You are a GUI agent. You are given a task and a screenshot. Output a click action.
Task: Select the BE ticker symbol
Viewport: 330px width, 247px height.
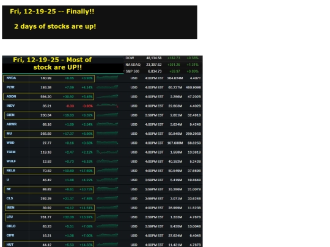[9, 189]
